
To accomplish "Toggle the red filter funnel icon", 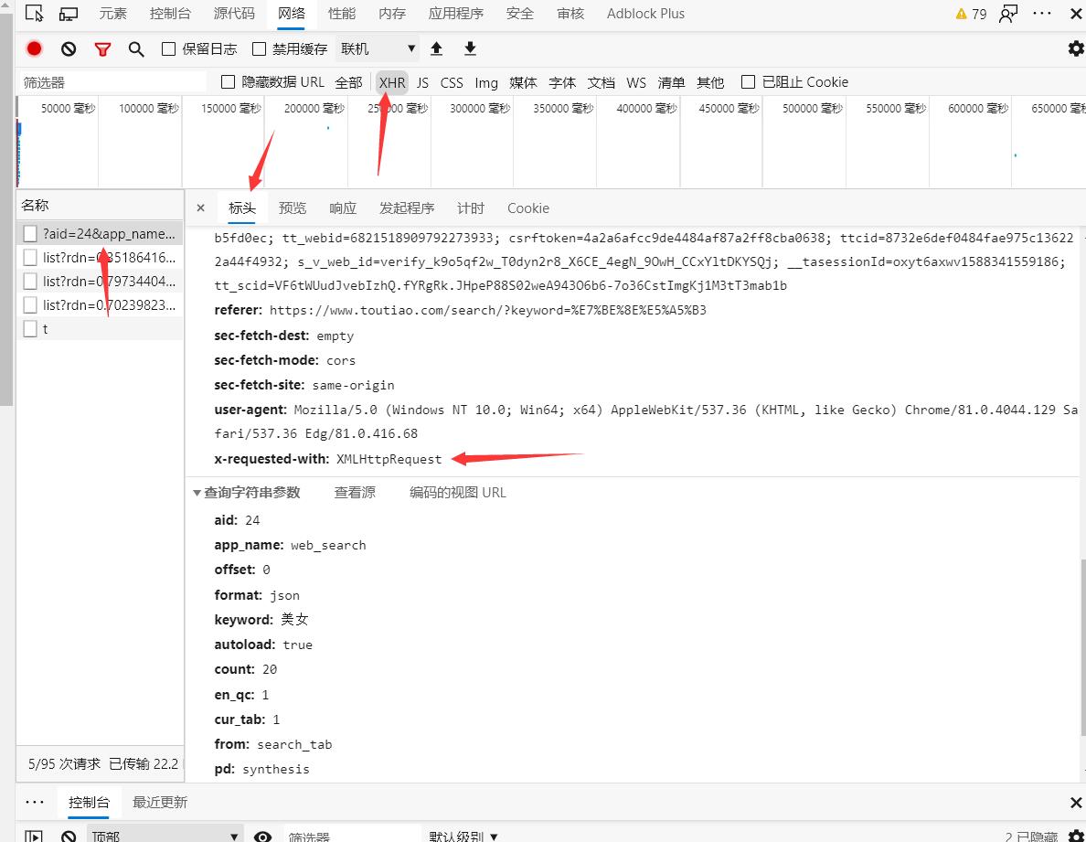I will [x=102, y=49].
